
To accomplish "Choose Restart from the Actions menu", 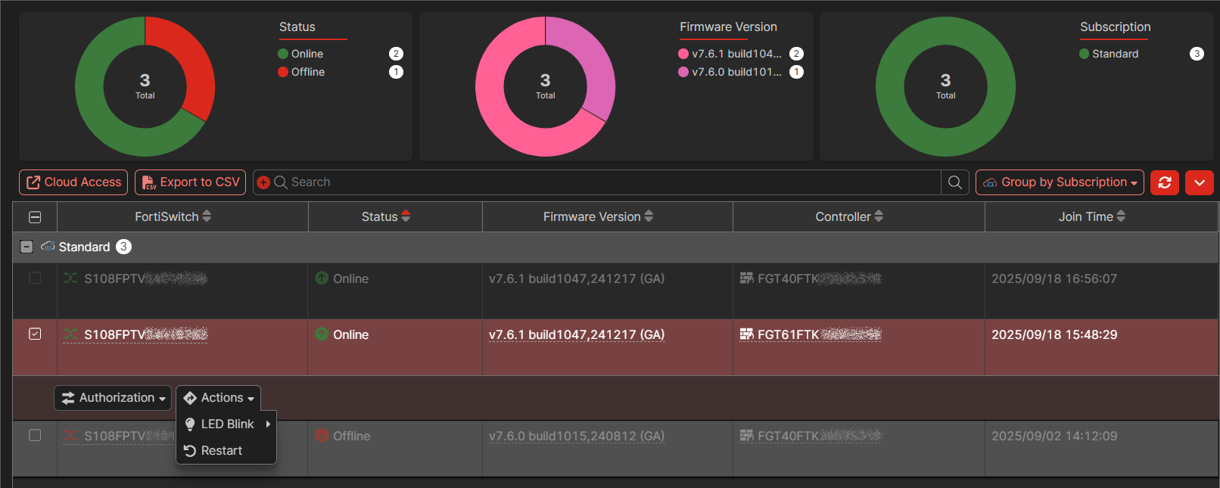I will [221, 451].
